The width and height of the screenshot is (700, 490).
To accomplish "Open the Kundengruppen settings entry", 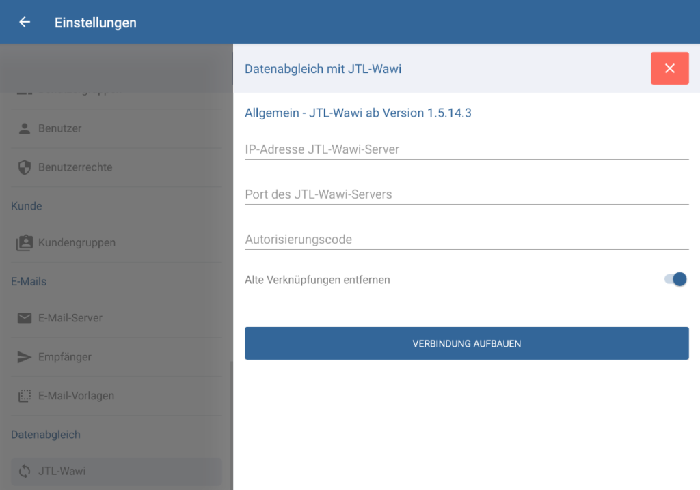I will coord(77,242).
